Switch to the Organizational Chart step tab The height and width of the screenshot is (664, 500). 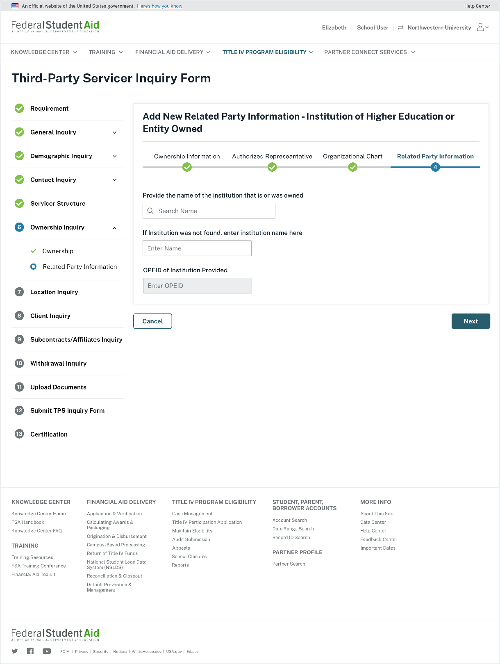tap(353, 156)
